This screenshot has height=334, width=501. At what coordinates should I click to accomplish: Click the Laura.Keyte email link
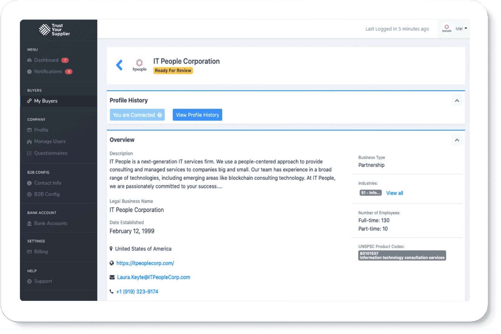click(x=153, y=277)
